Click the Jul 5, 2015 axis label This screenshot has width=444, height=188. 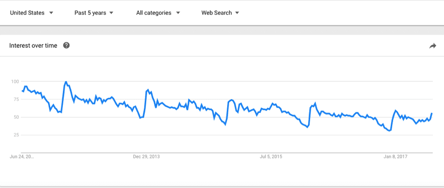click(270, 157)
